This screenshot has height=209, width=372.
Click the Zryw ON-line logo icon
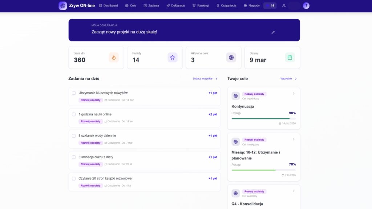click(63, 6)
